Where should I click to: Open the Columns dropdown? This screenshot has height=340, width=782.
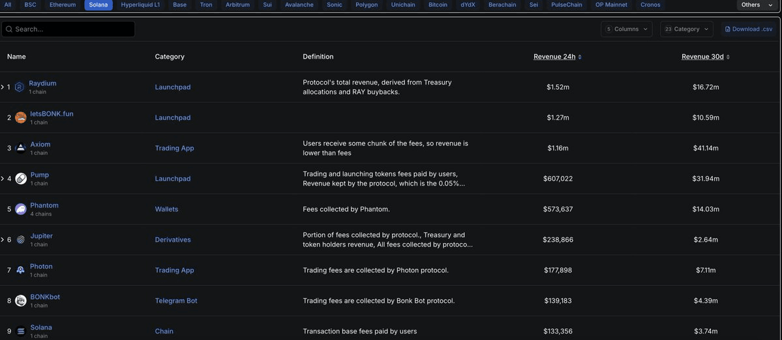(x=626, y=29)
